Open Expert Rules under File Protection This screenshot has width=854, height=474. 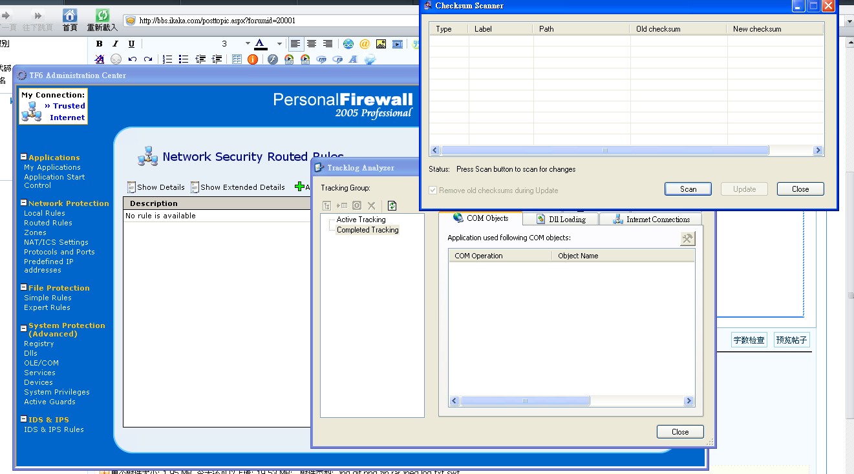pyautogui.click(x=47, y=307)
